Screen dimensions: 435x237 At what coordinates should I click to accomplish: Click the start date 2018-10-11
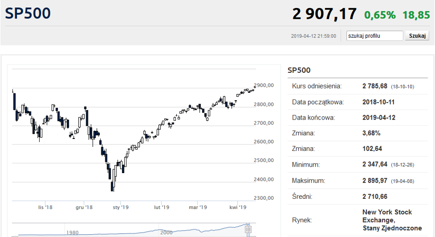(x=378, y=102)
